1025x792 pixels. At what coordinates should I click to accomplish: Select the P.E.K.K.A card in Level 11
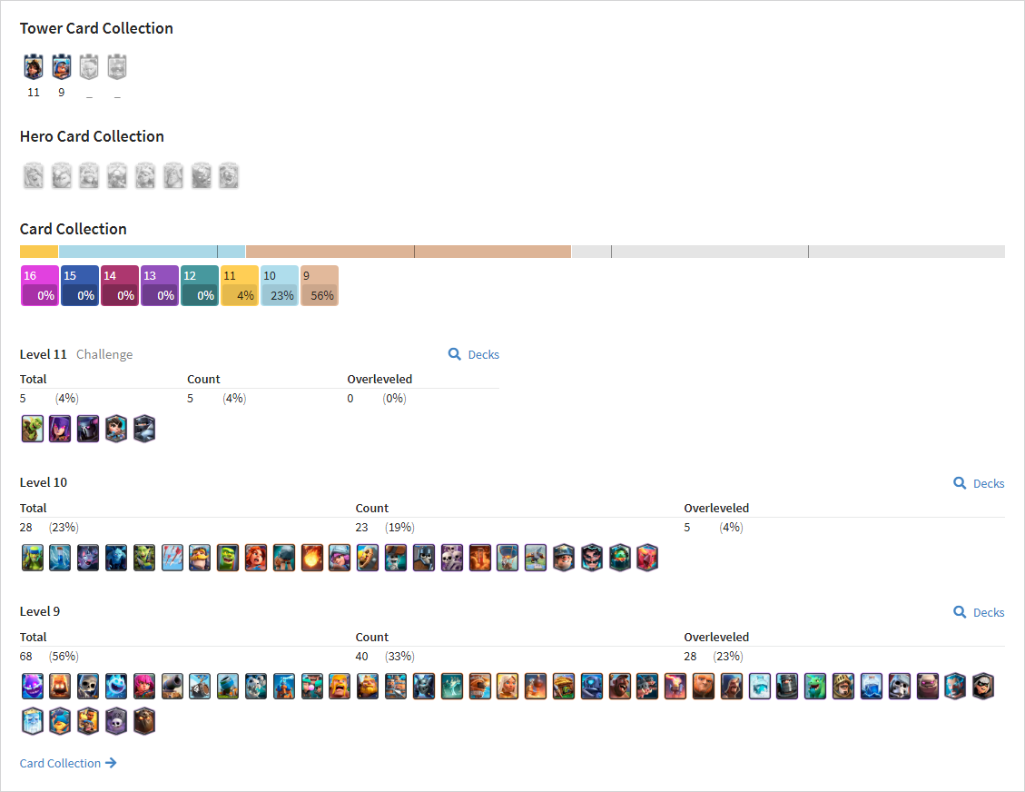click(87, 429)
